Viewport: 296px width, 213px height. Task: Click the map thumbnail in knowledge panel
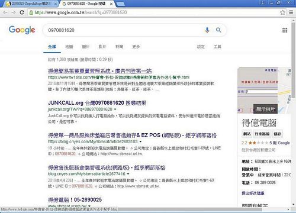point(285,91)
